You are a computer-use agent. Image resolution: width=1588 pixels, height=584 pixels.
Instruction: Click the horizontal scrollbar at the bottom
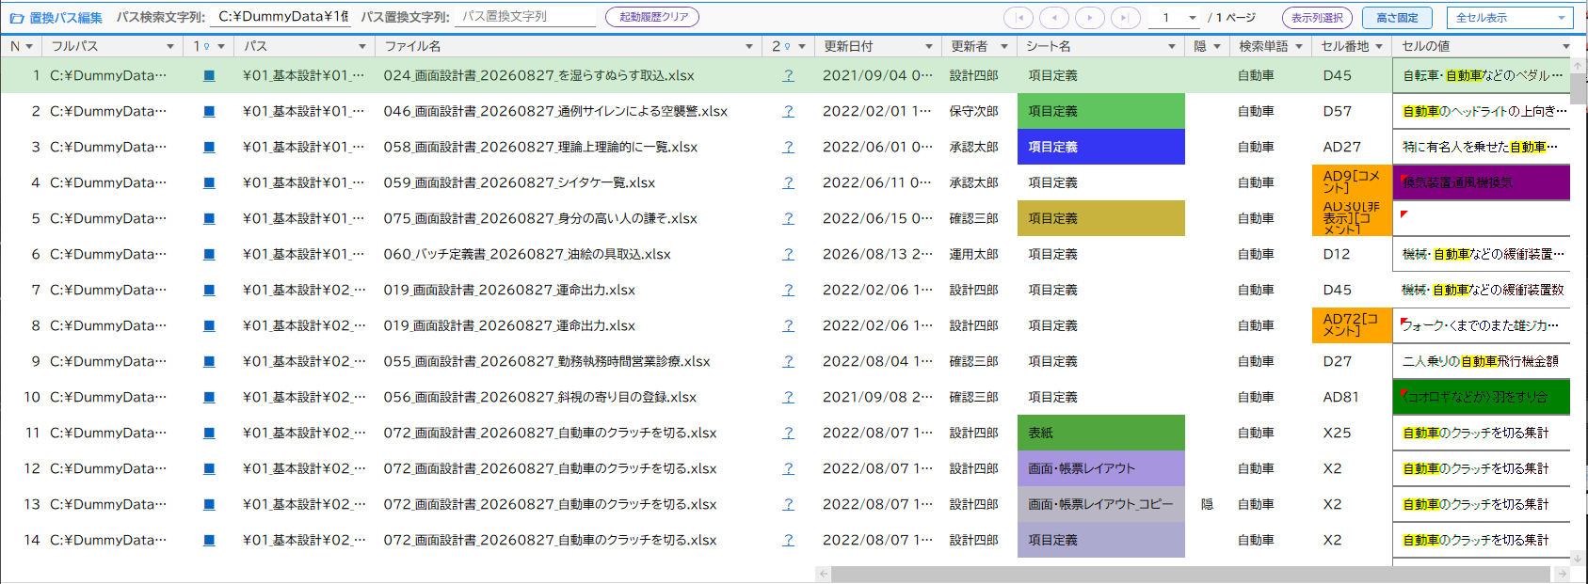click(x=1190, y=575)
